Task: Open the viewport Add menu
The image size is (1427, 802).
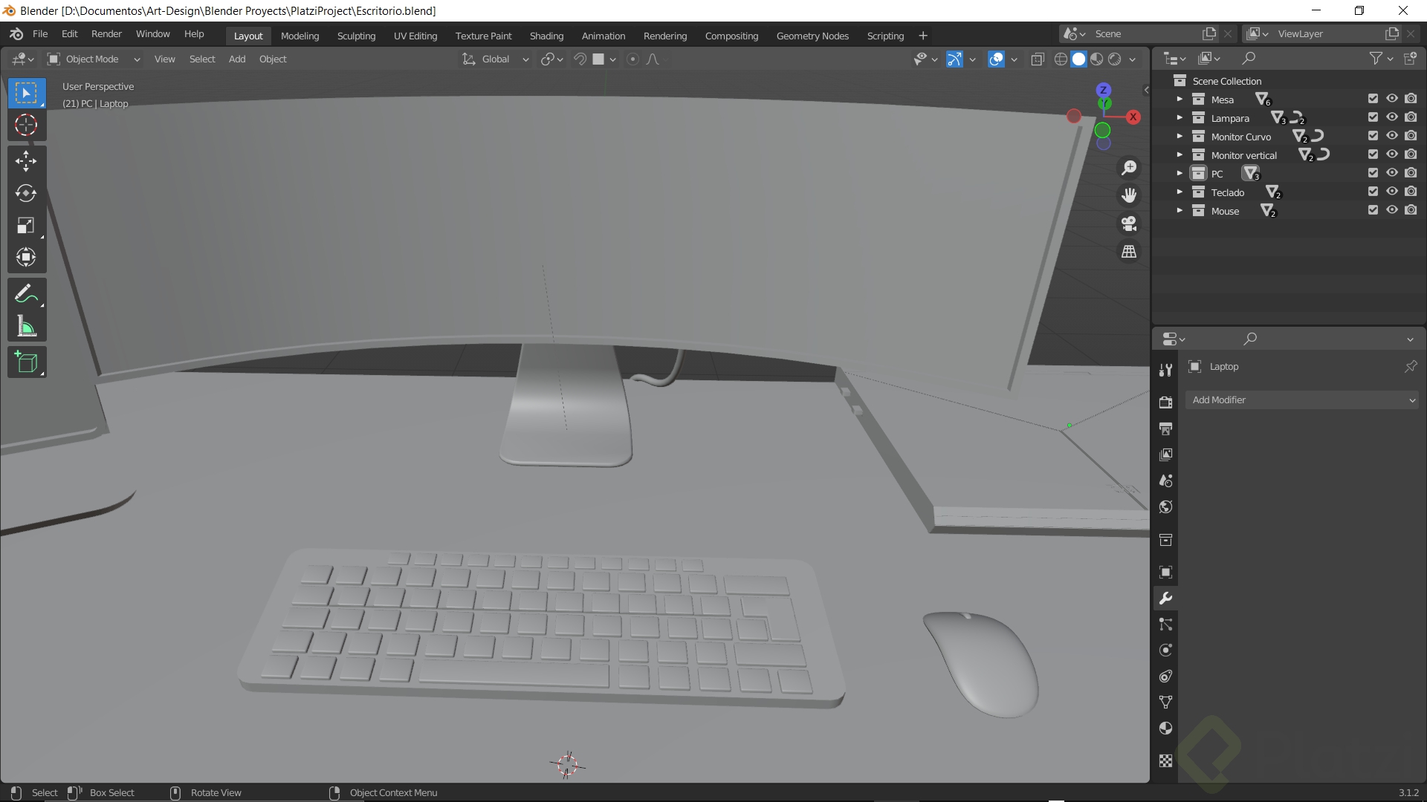Action: (x=237, y=59)
